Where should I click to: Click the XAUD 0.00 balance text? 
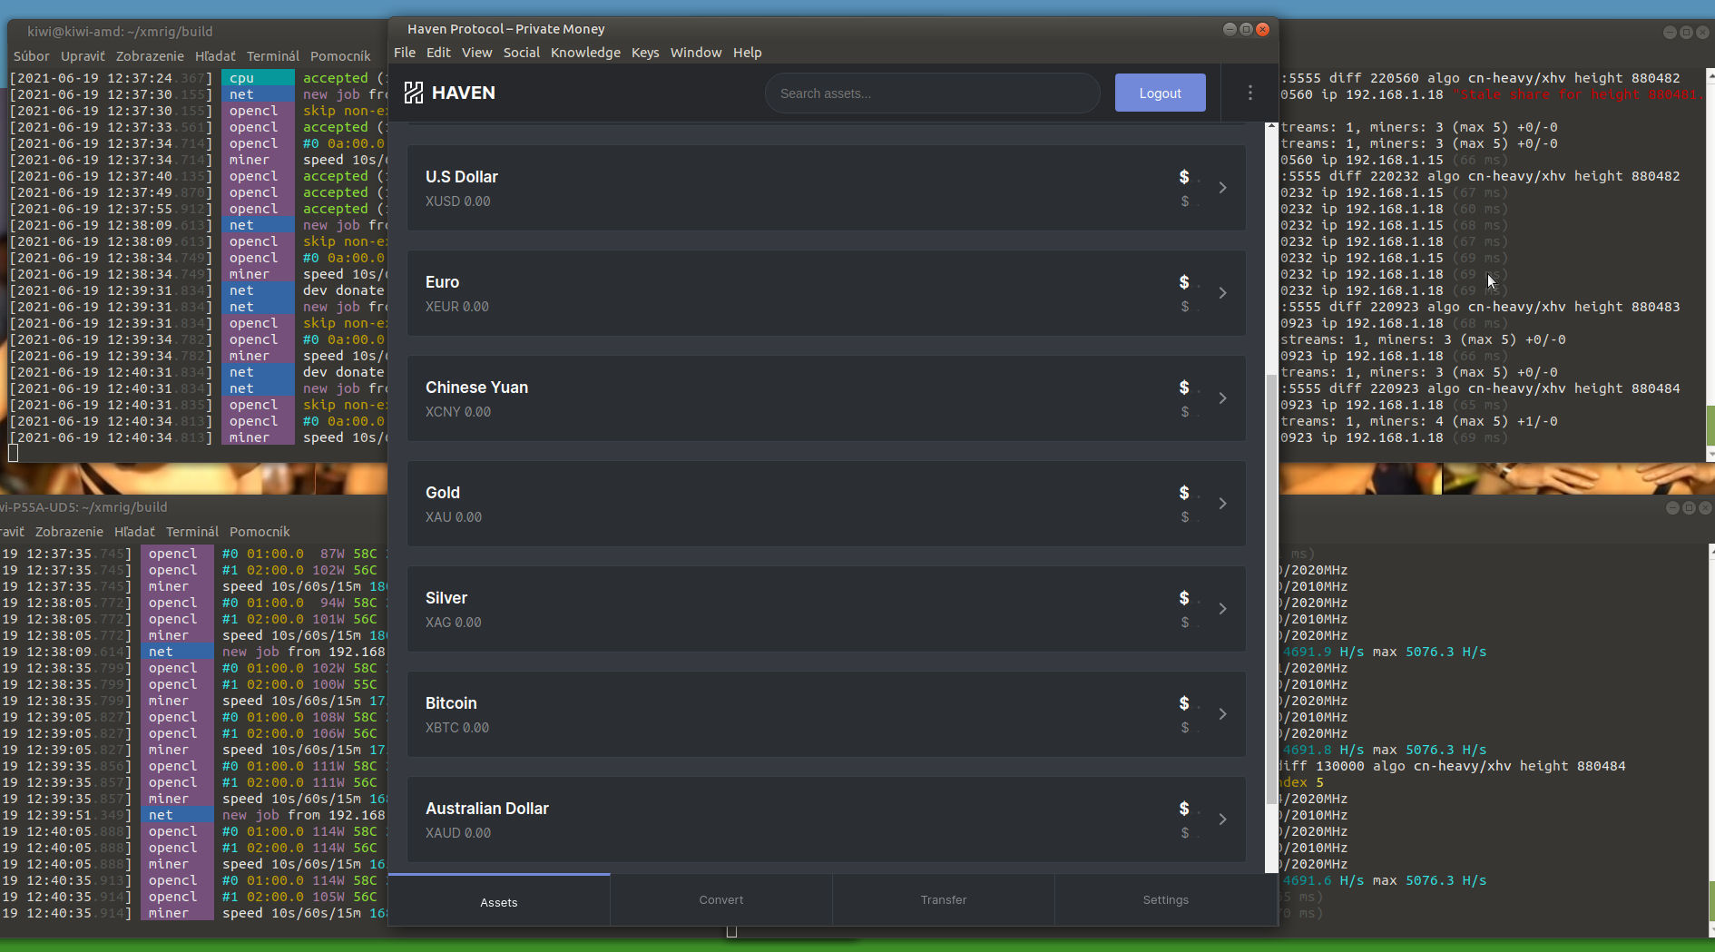pos(458,833)
